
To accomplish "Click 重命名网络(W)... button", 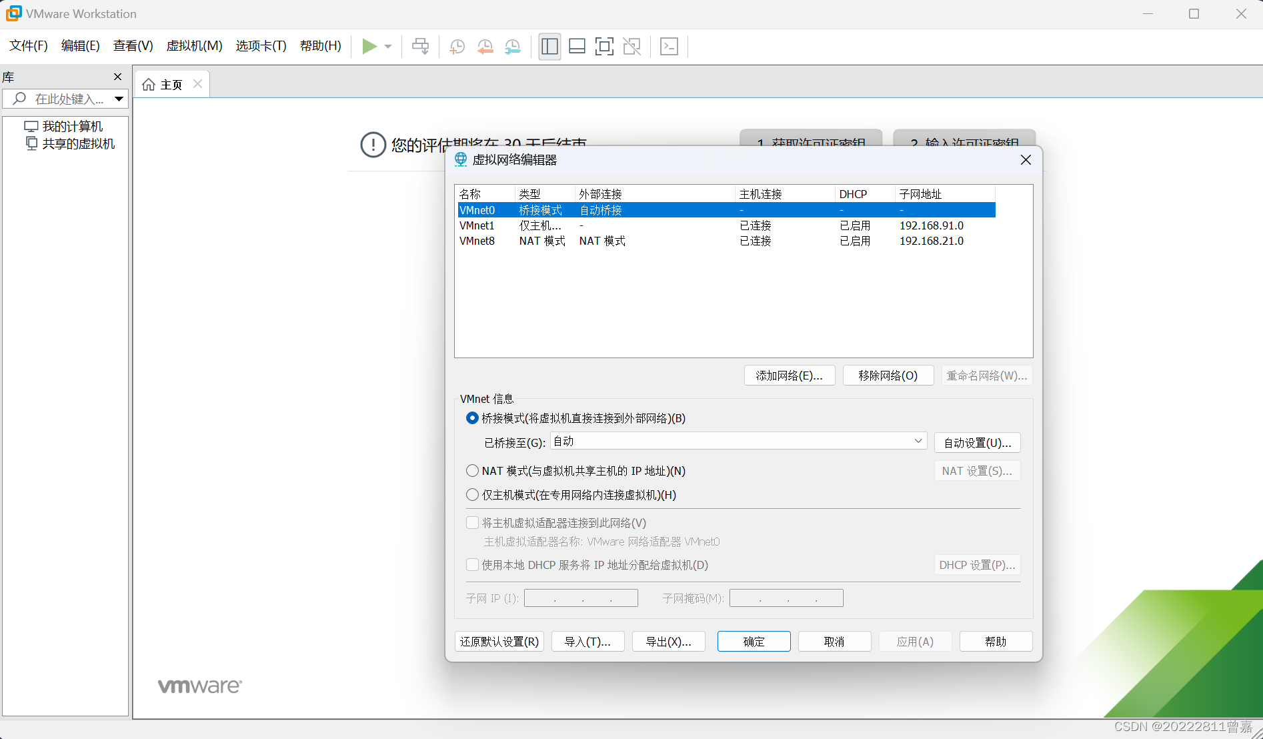I will (987, 376).
